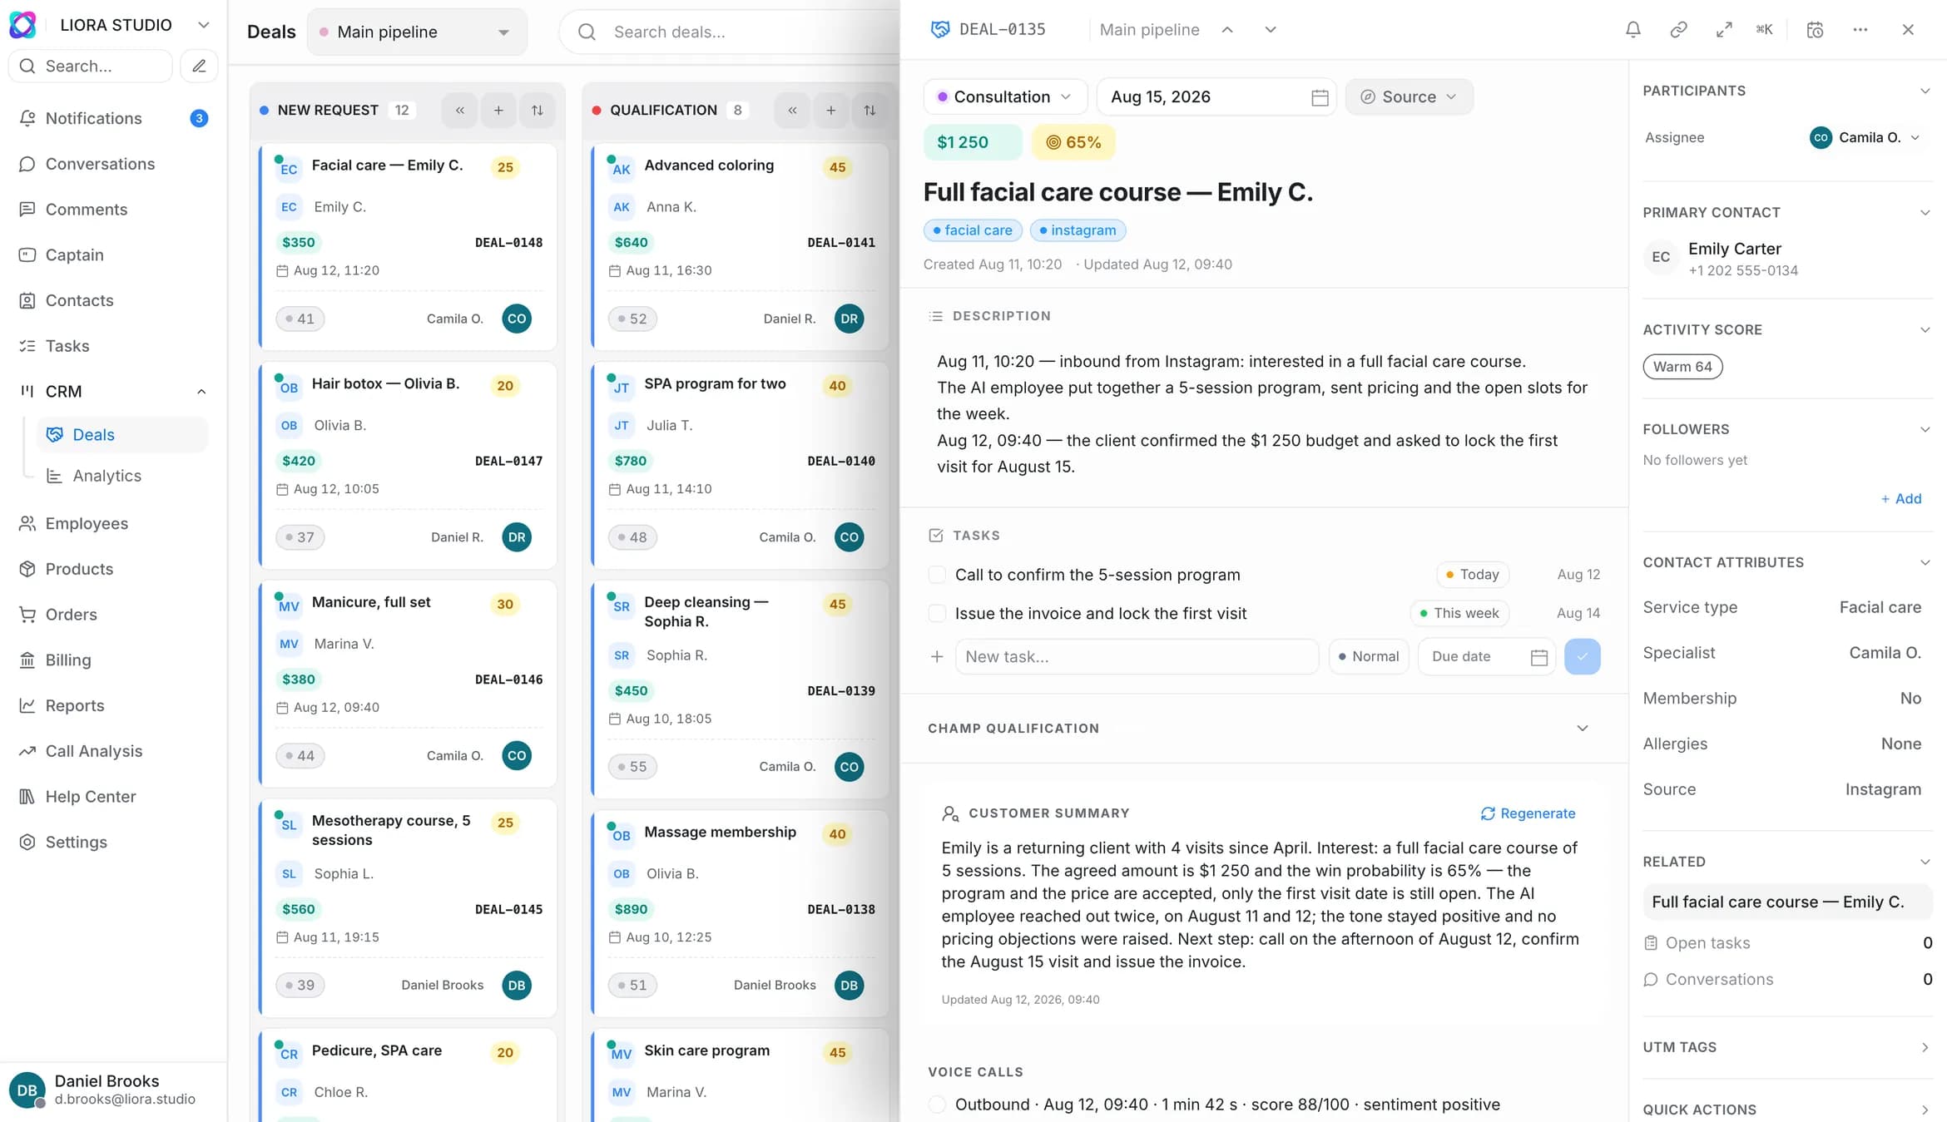This screenshot has height=1122, width=1947.
Task: Click the New task input field
Action: [x=1137, y=657]
